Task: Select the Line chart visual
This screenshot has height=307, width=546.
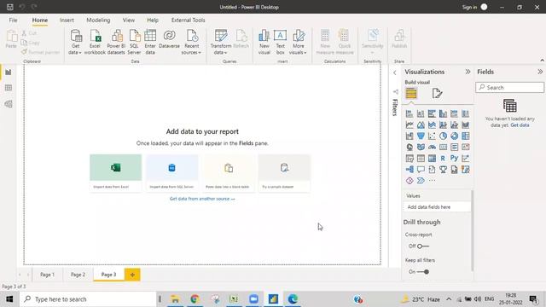Action: [409, 125]
